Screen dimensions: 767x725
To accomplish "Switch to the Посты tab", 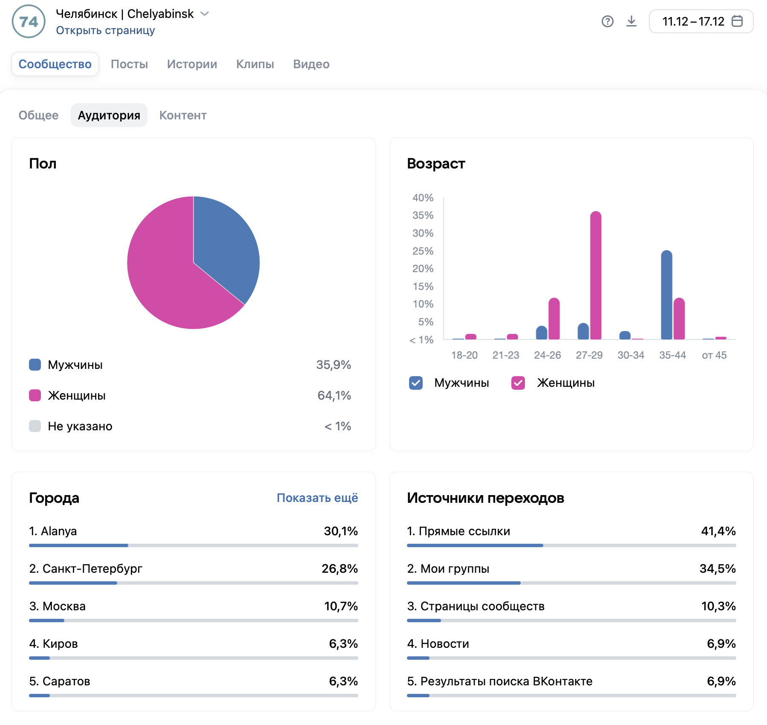I will tap(129, 64).
